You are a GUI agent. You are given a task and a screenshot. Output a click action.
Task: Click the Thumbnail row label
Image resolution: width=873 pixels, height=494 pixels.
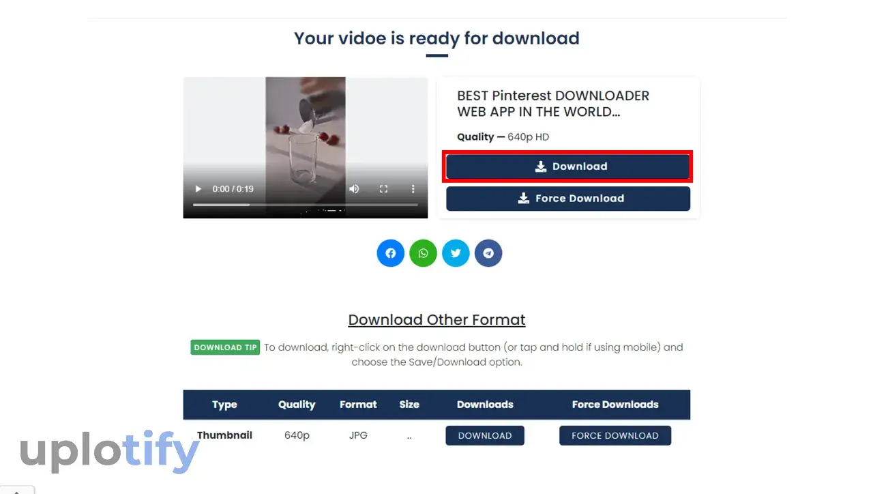tap(224, 435)
